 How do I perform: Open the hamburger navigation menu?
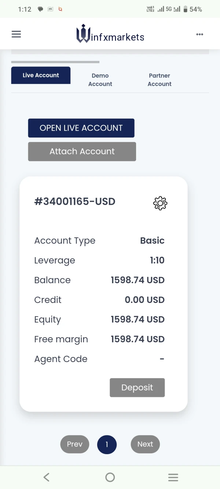tap(16, 34)
